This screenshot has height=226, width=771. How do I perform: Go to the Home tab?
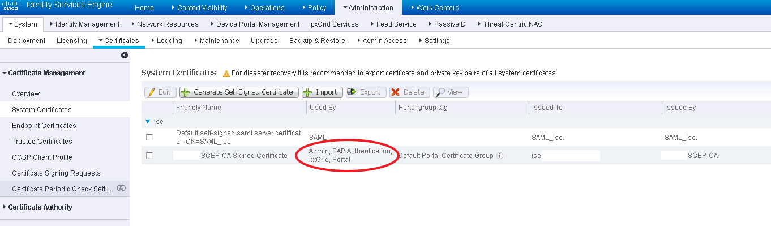click(144, 8)
